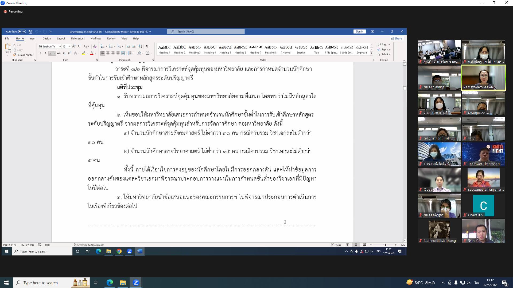The width and height of the screenshot is (513, 288).
Task: Apply the Heading 1 style
Action: coord(164,49)
